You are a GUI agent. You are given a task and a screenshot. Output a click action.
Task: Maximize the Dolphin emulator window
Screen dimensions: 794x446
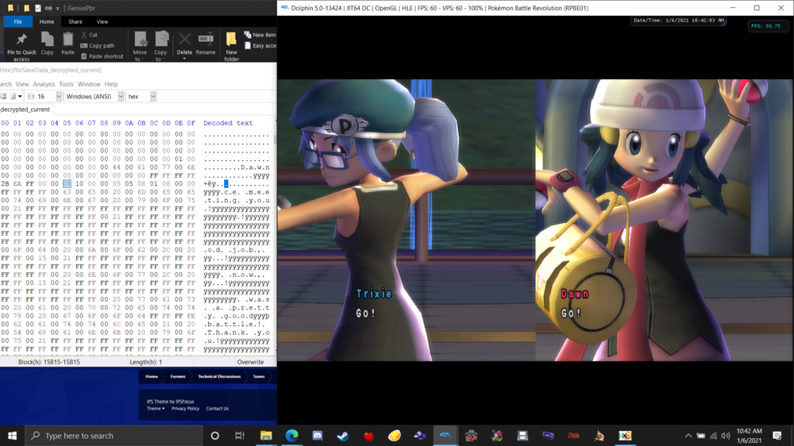tap(757, 8)
